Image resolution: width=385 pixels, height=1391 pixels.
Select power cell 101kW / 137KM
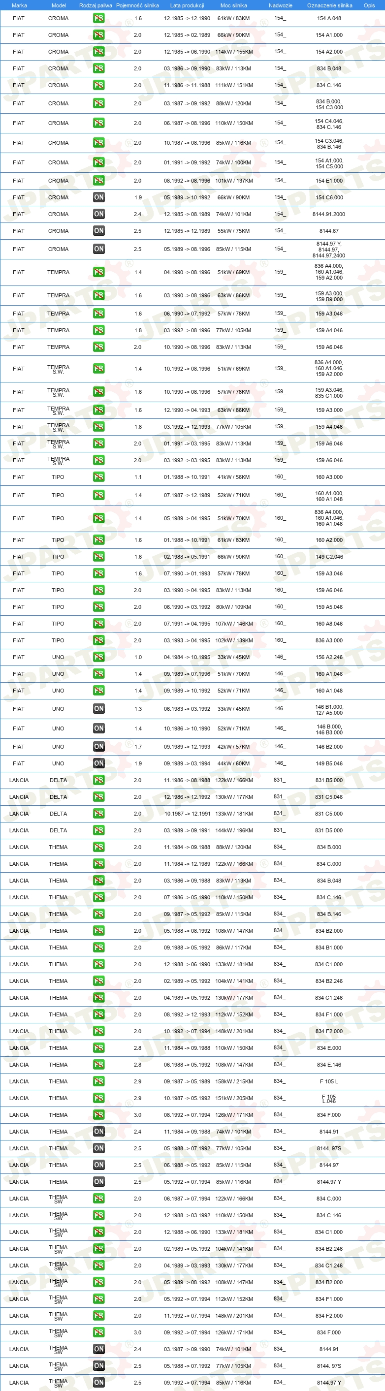234,181
